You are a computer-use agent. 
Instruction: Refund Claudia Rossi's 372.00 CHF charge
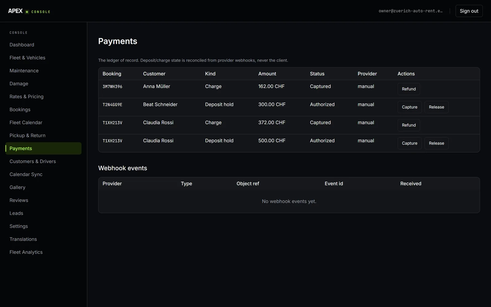point(409,125)
